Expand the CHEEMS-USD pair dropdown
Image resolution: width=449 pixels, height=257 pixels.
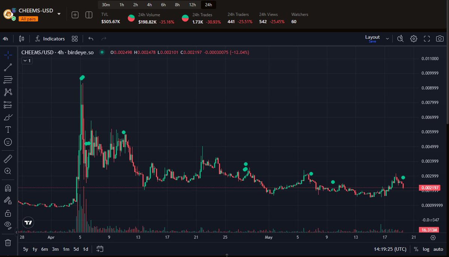(59, 14)
